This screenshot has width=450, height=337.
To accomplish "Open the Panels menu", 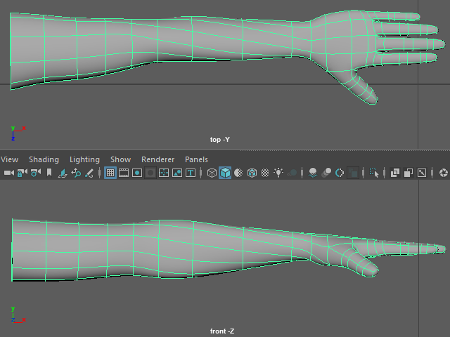I will pos(196,159).
